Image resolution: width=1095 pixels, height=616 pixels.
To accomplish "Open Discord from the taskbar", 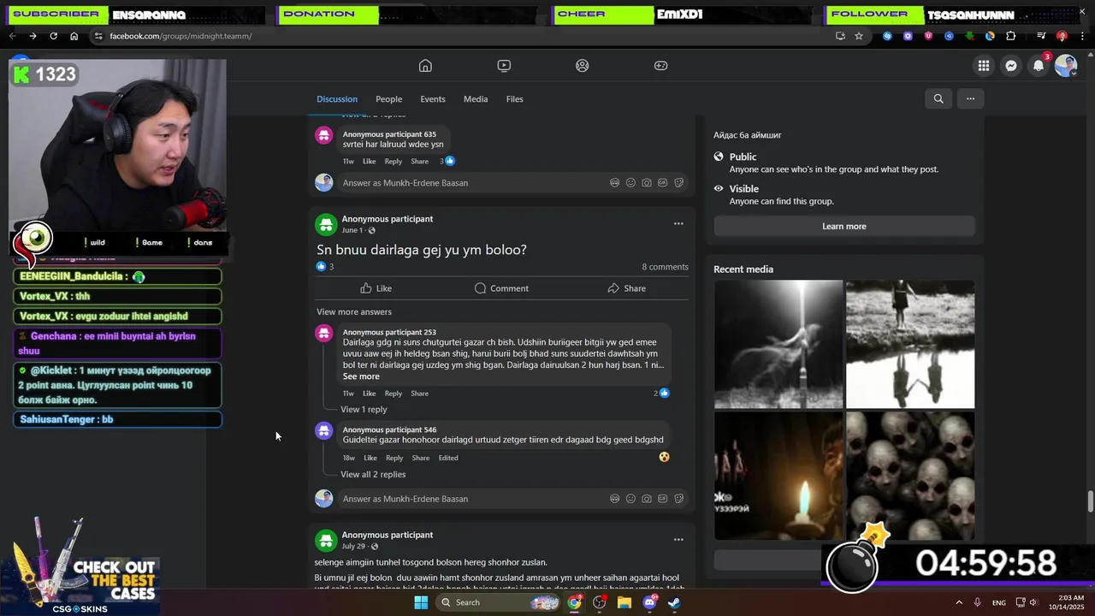I will click(x=649, y=602).
